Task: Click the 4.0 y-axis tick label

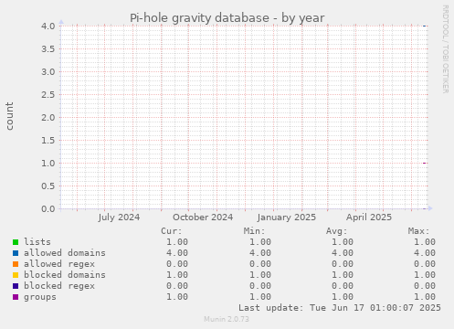Action: click(x=48, y=26)
